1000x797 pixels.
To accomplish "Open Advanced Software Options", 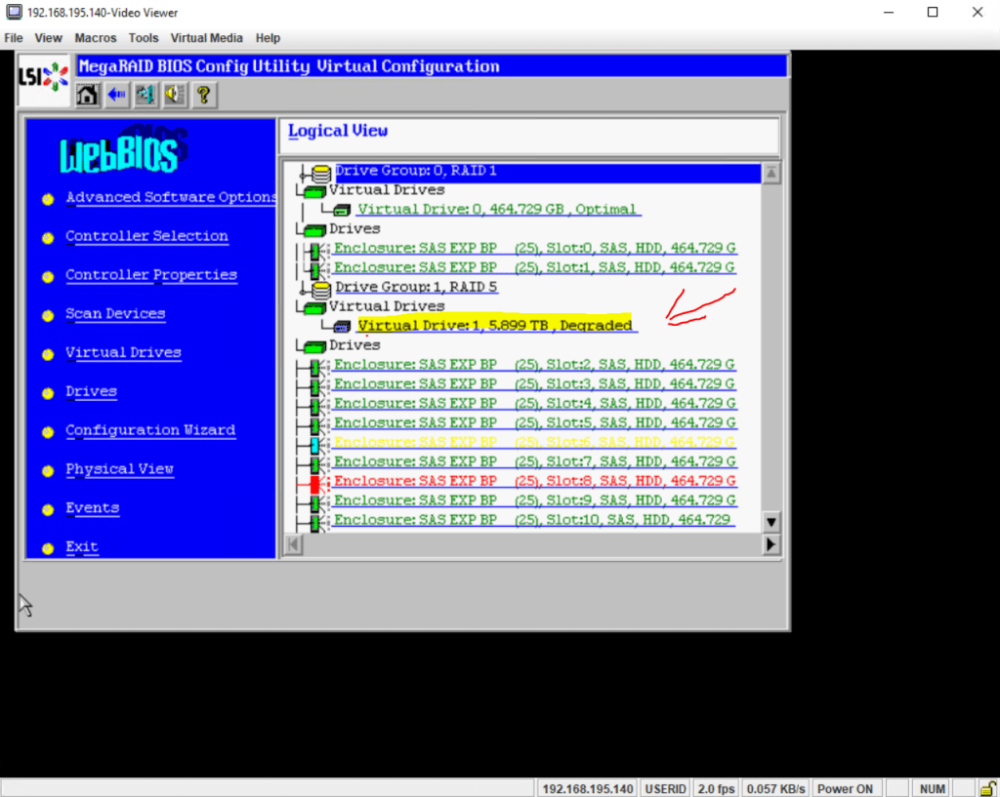I will 171,197.
